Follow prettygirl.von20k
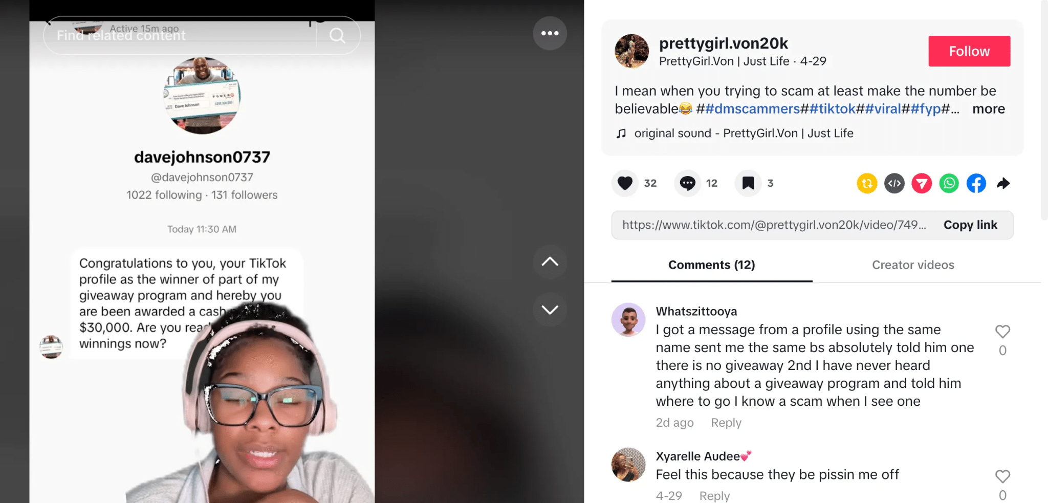Image resolution: width=1048 pixels, height=503 pixels. pos(969,51)
